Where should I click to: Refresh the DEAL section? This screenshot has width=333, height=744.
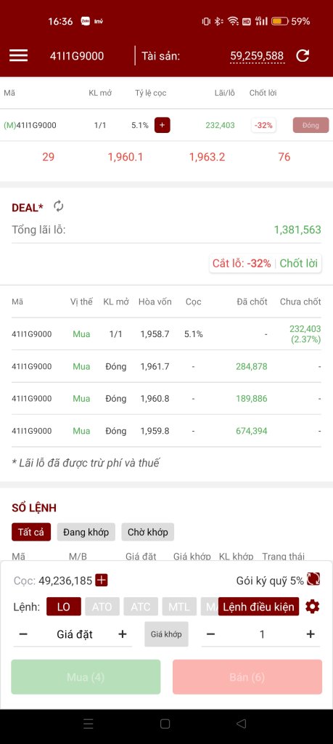click(x=58, y=206)
